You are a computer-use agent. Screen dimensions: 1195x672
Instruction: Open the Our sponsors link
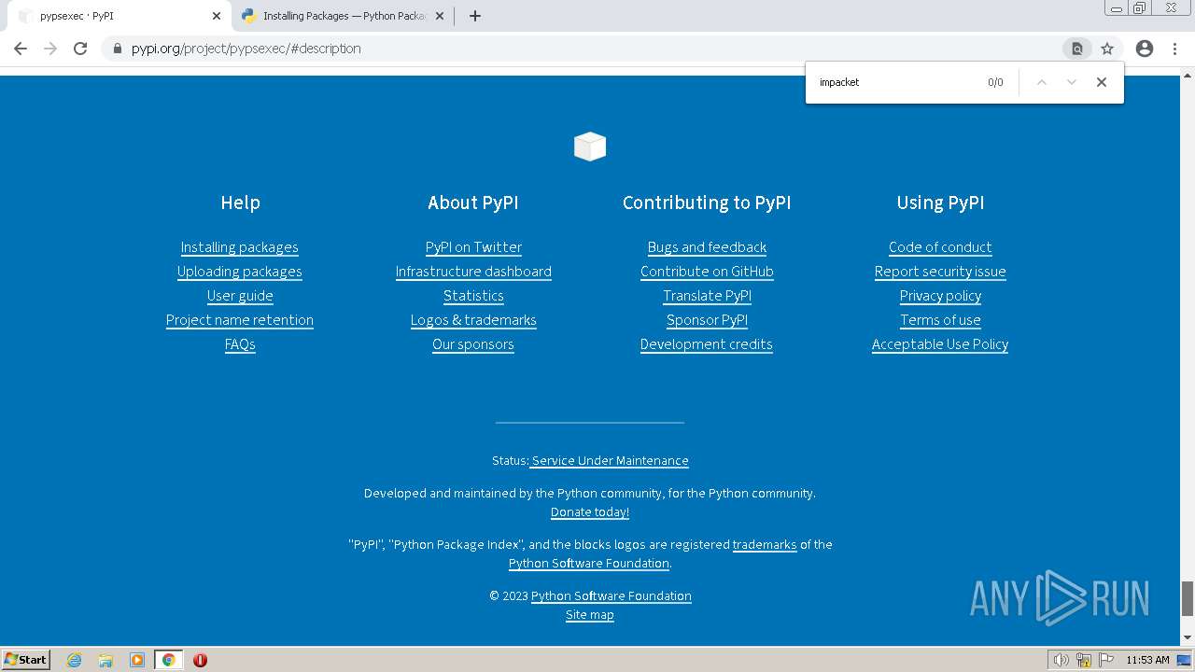point(473,344)
